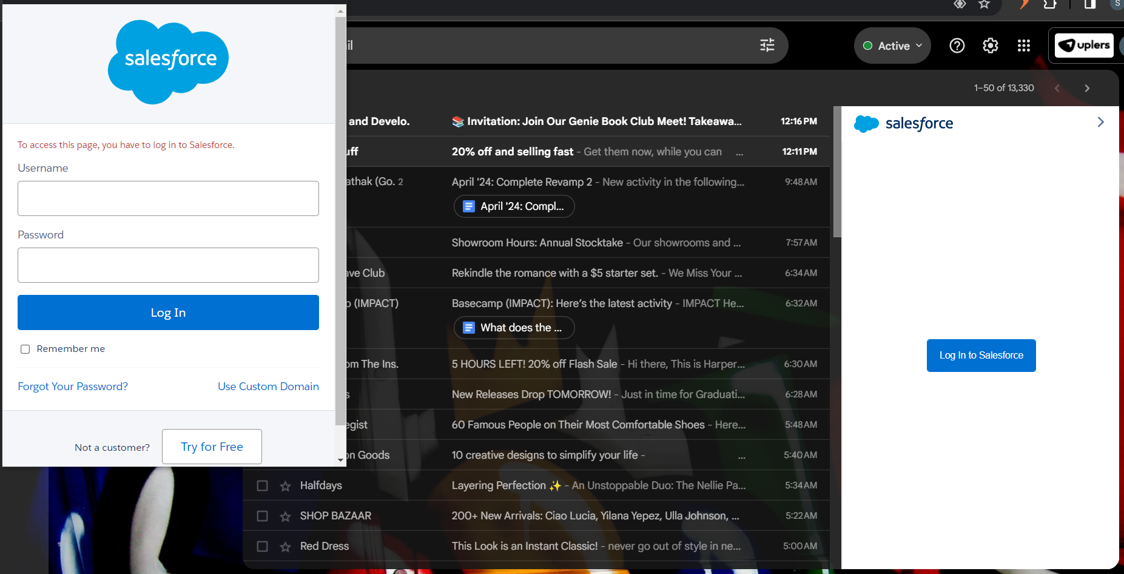Open the browser extensions puzzle icon
Screen dimensions: 1124x574
click(x=1050, y=4)
